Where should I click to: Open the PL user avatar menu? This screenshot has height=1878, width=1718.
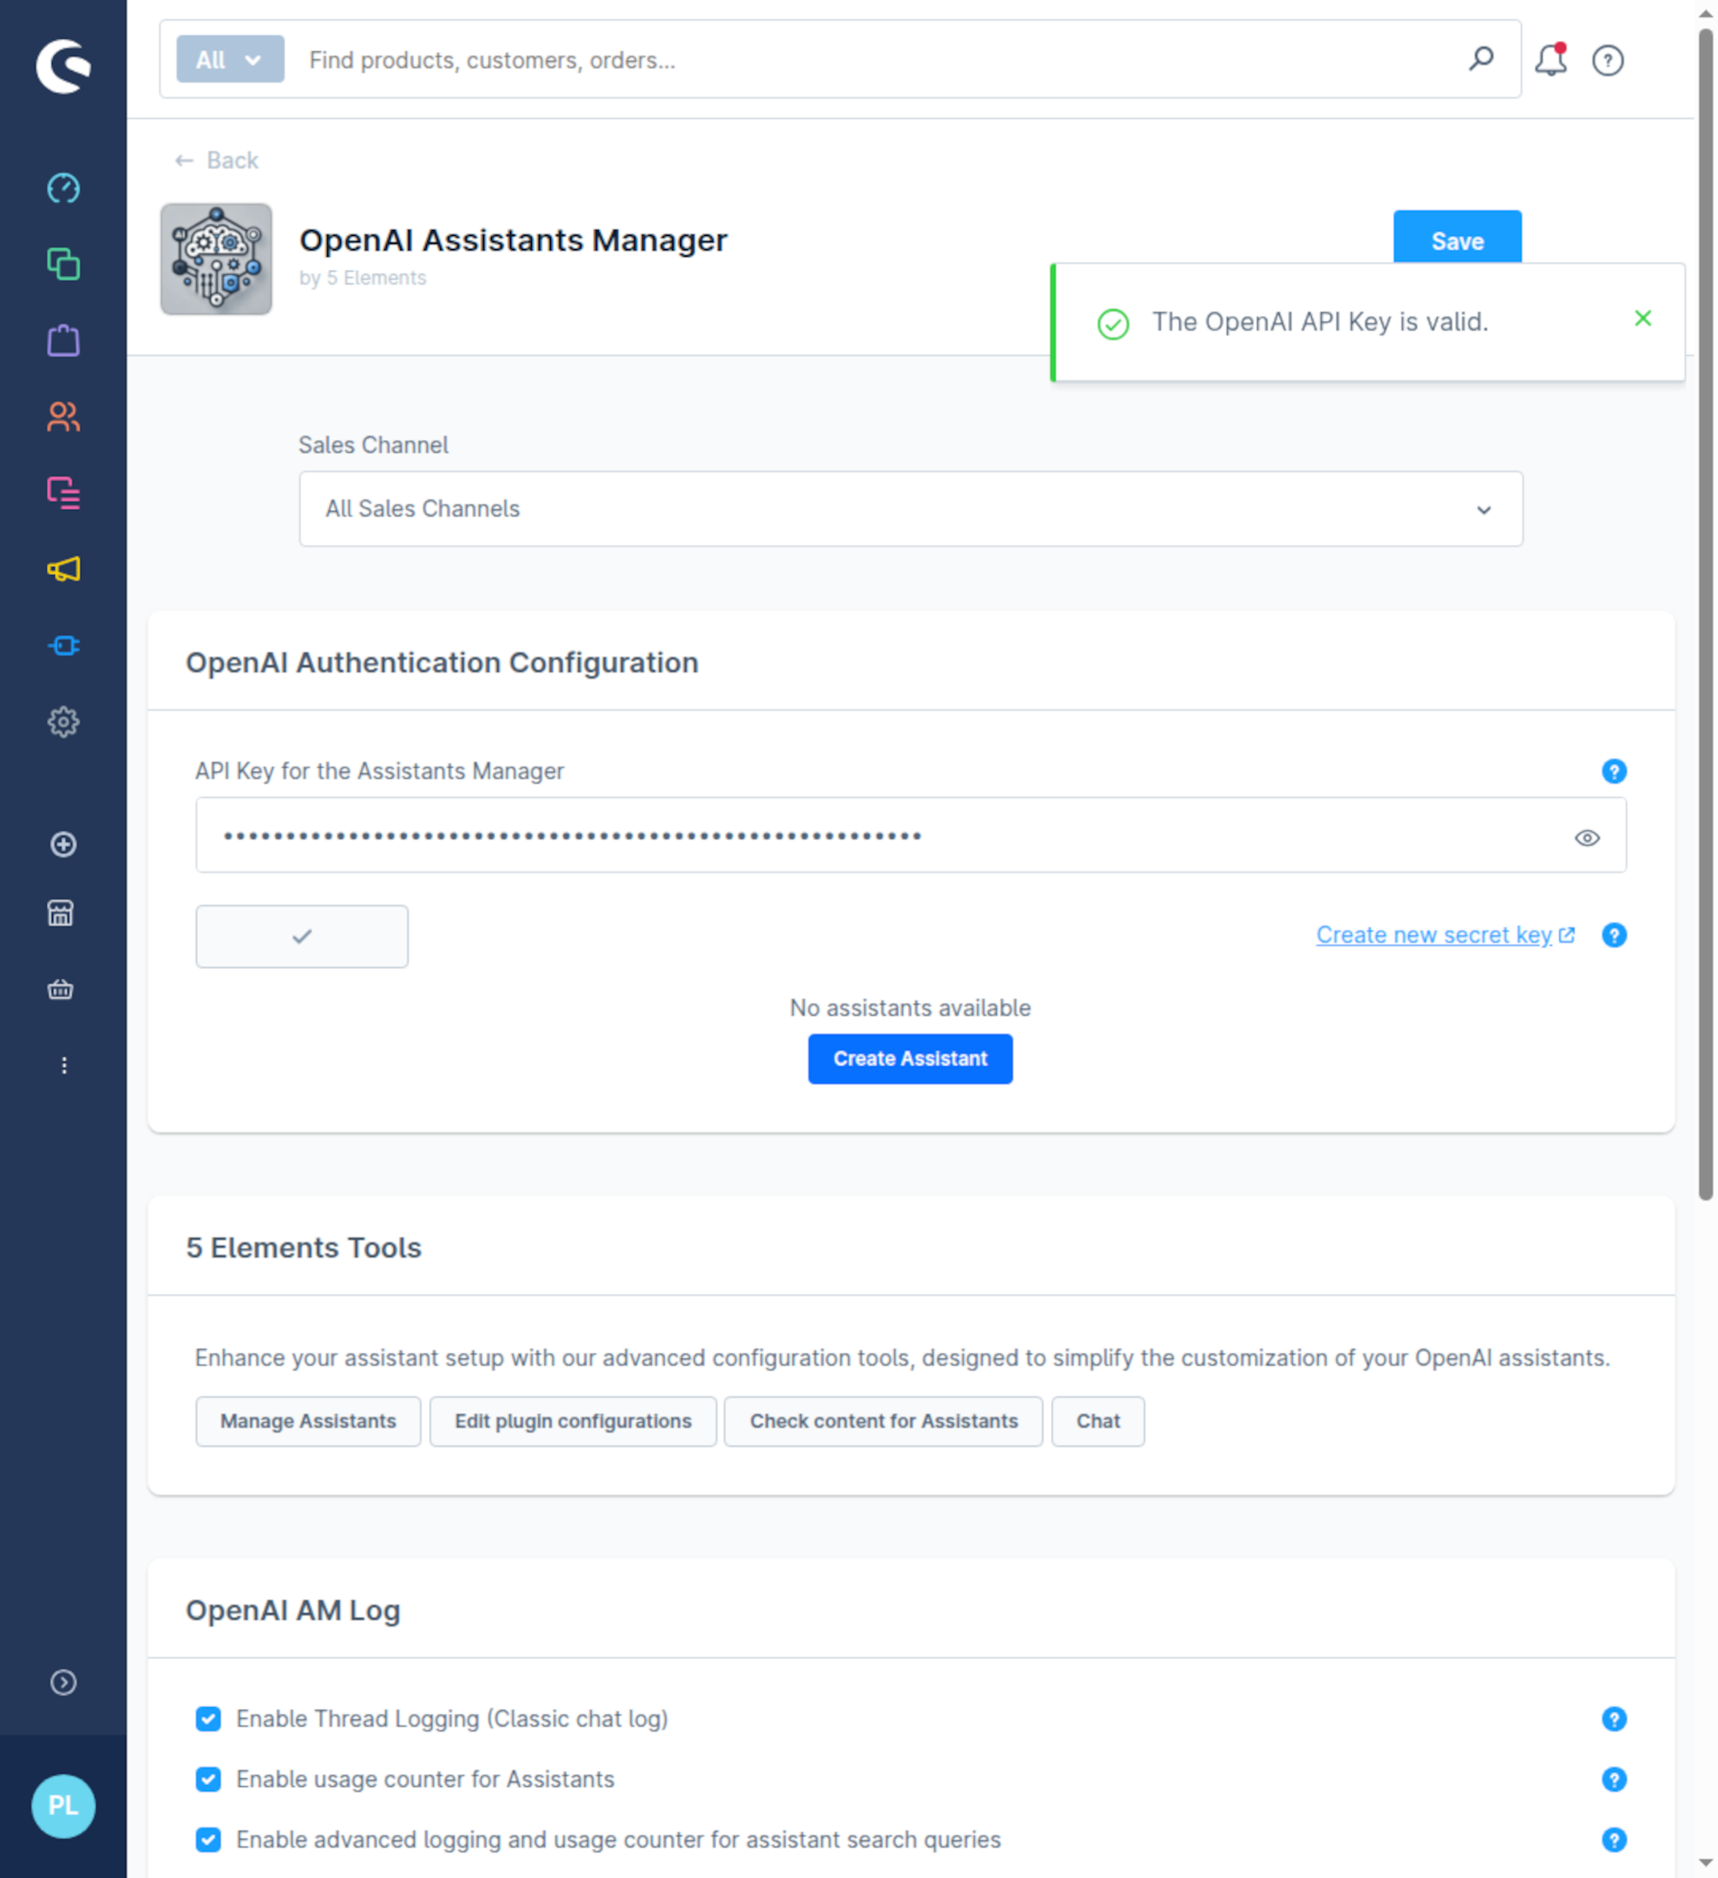(x=63, y=1806)
